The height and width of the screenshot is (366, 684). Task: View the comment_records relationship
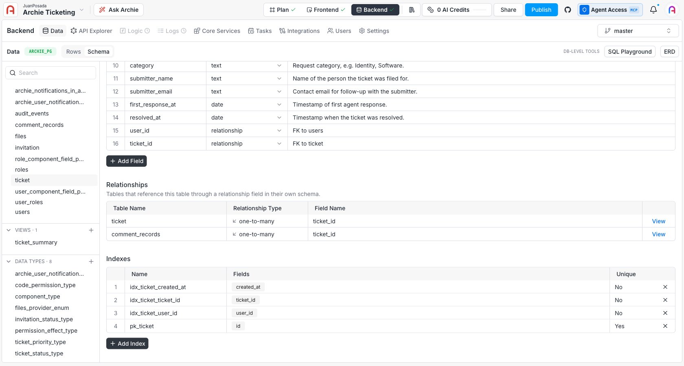click(658, 234)
